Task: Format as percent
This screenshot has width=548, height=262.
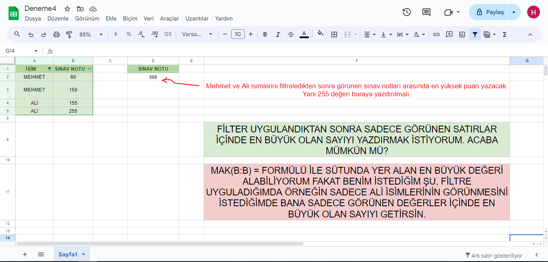Action: (129, 35)
